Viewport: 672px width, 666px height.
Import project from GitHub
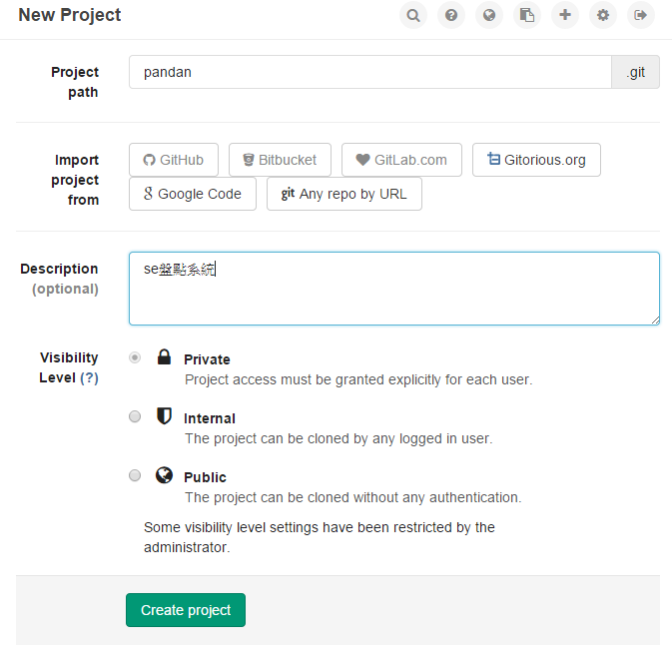[x=174, y=160]
